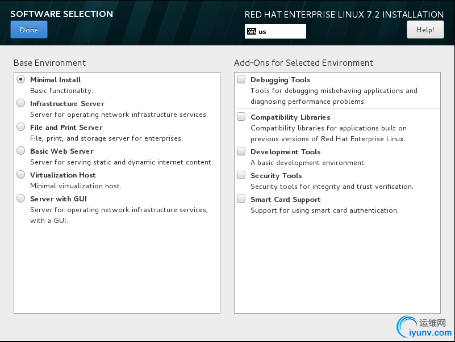Click the keyboard layout icon
The image size is (455, 342).
[x=252, y=31]
